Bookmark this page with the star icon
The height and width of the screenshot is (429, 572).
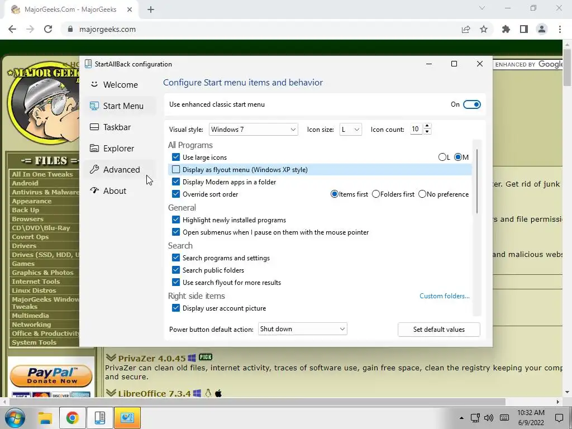click(x=484, y=29)
